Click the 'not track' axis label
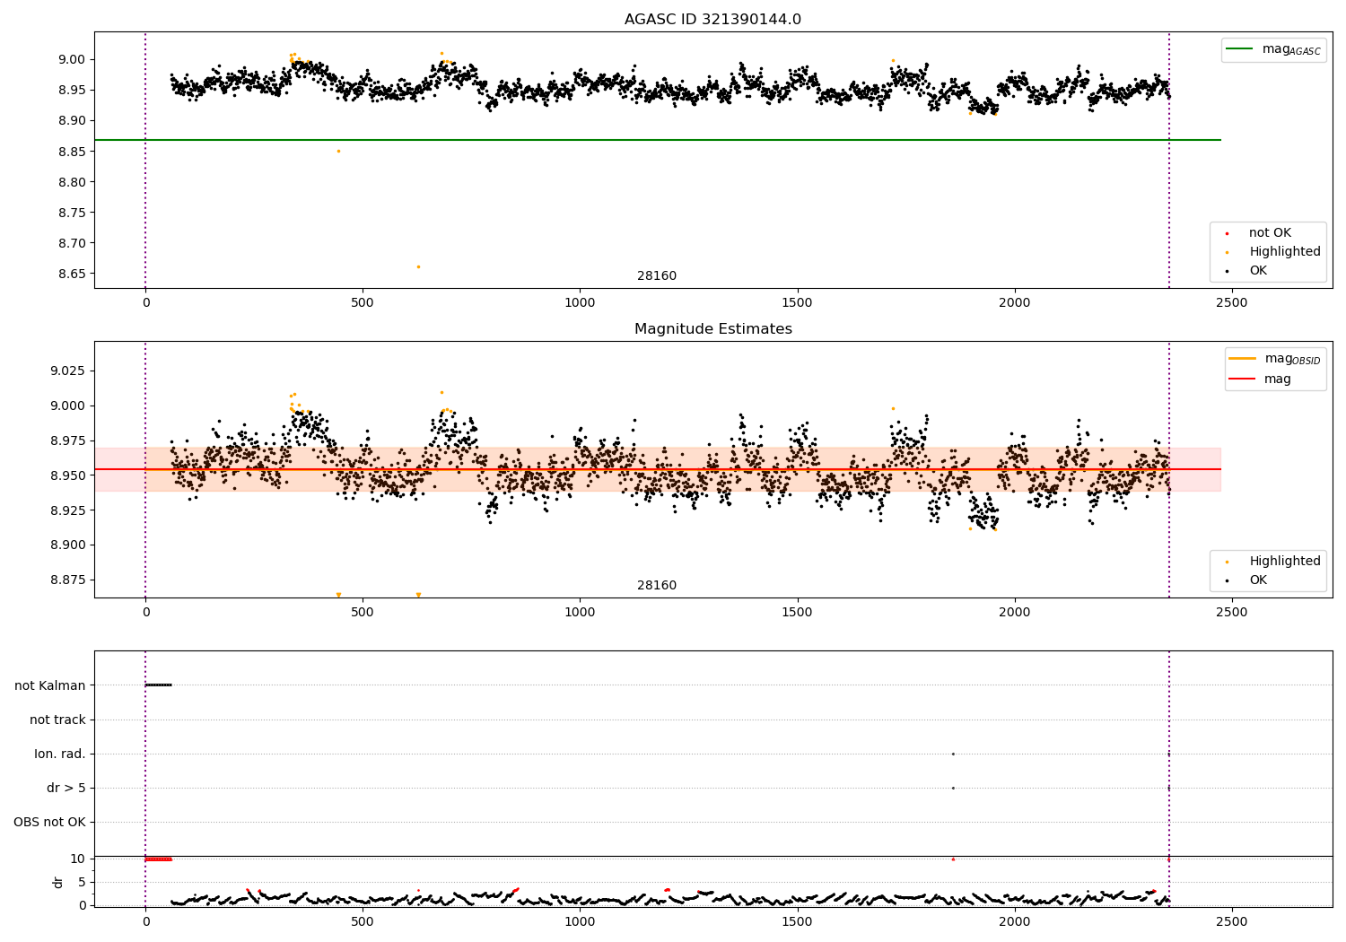 (57, 720)
